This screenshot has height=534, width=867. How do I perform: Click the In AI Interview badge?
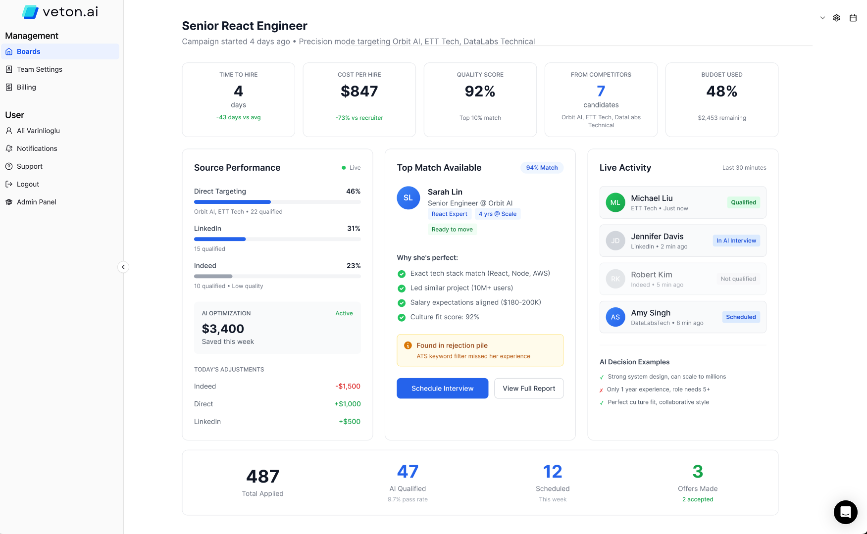(736, 241)
